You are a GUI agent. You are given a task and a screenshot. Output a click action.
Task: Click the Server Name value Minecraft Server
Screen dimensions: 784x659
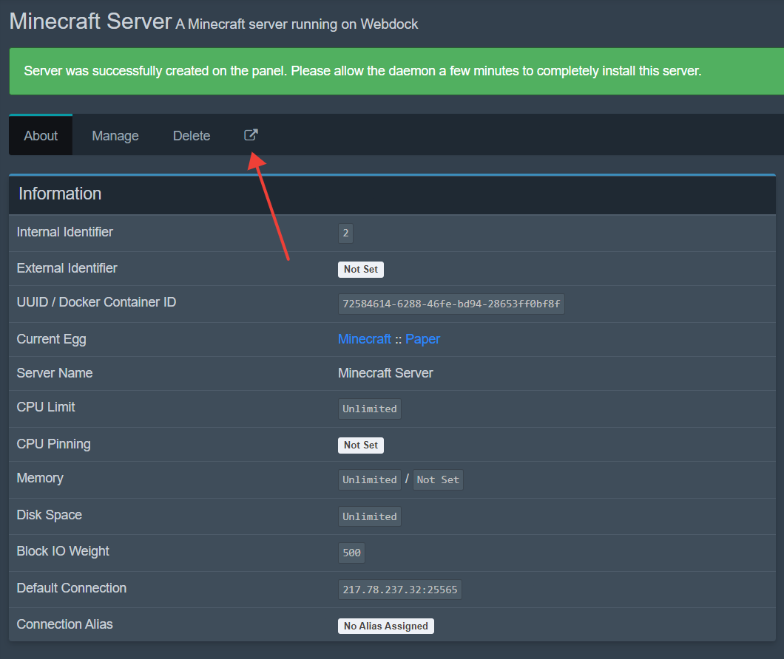[x=385, y=373]
